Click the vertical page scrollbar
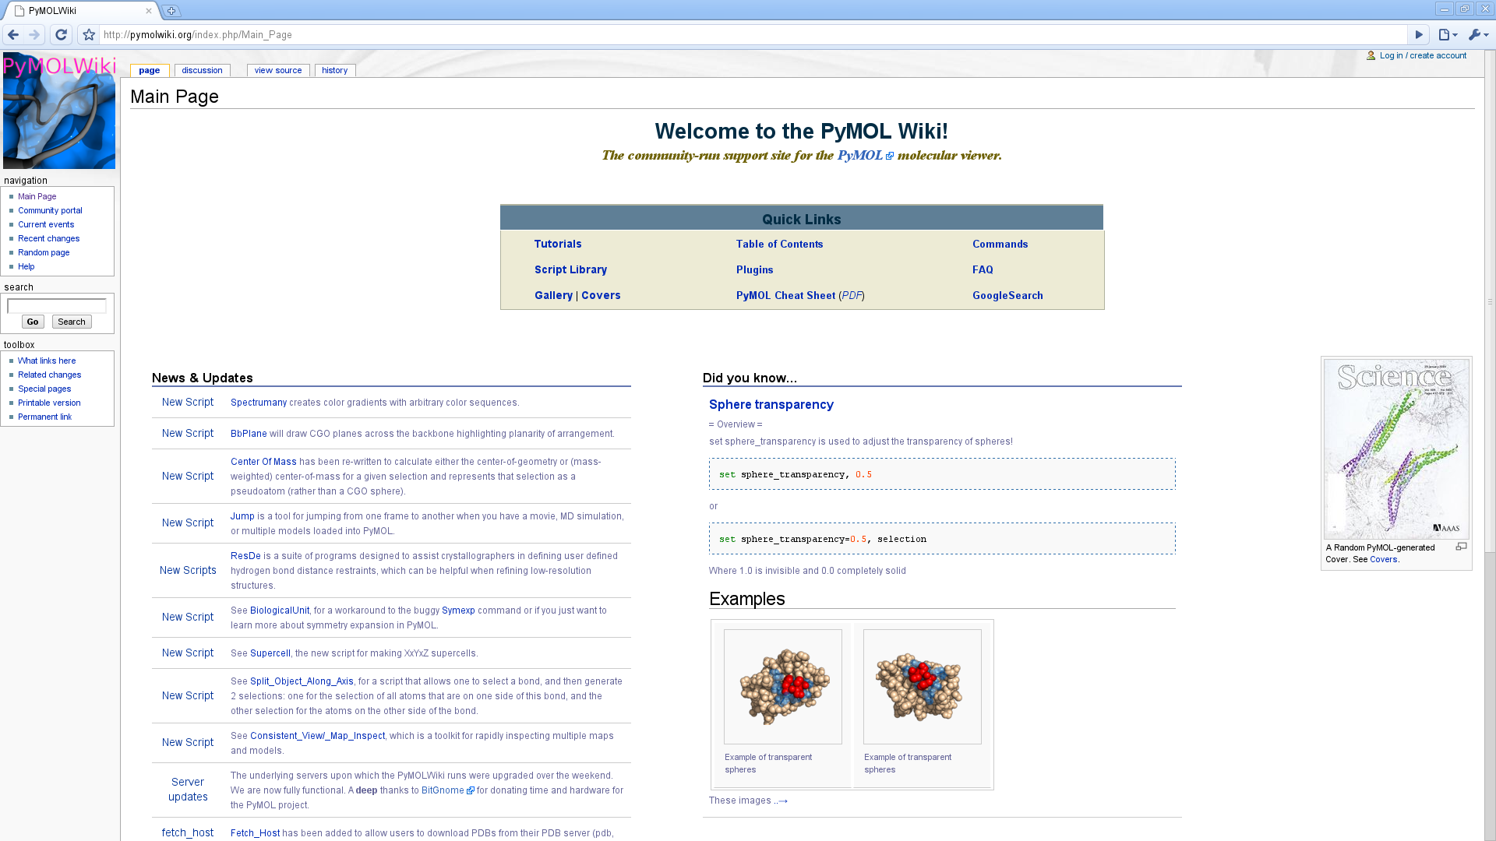The width and height of the screenshot is (1496, 841). coord(1489,301)
